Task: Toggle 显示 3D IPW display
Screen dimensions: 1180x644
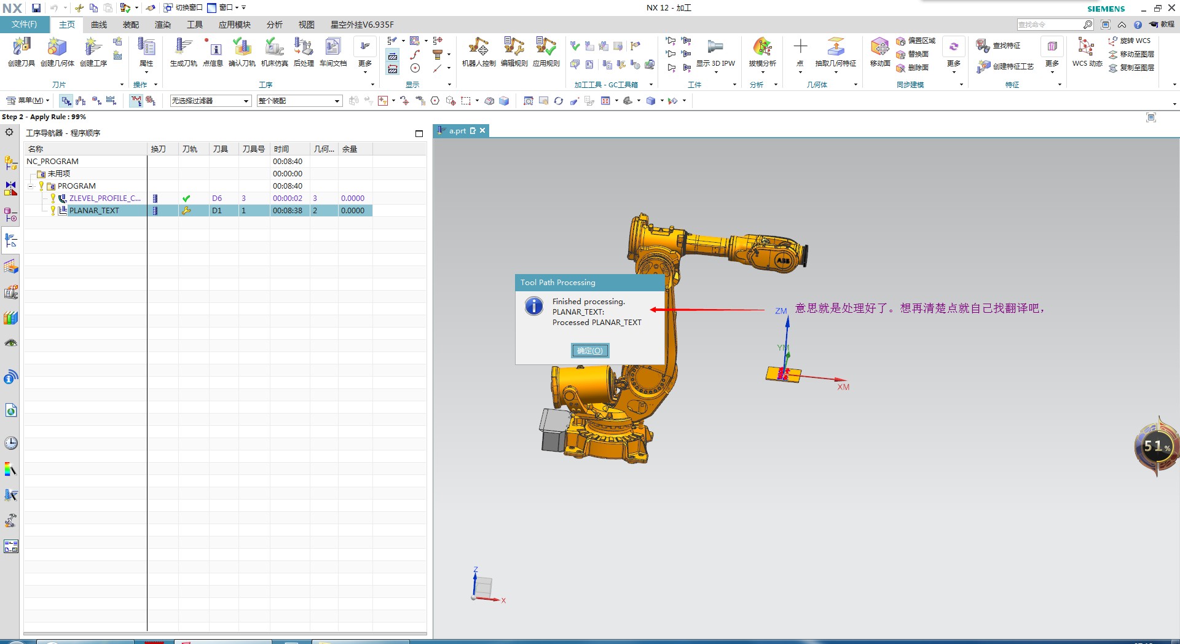Action: (715, 52)
